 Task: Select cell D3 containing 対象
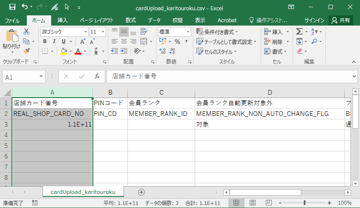click(x=269, y=124)
